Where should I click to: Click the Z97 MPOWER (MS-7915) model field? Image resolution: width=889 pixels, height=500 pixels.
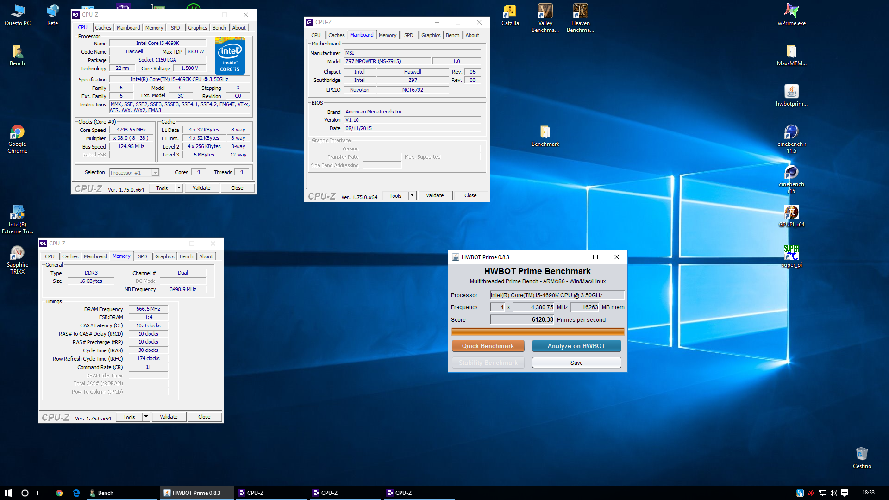(x=387, y=61)
